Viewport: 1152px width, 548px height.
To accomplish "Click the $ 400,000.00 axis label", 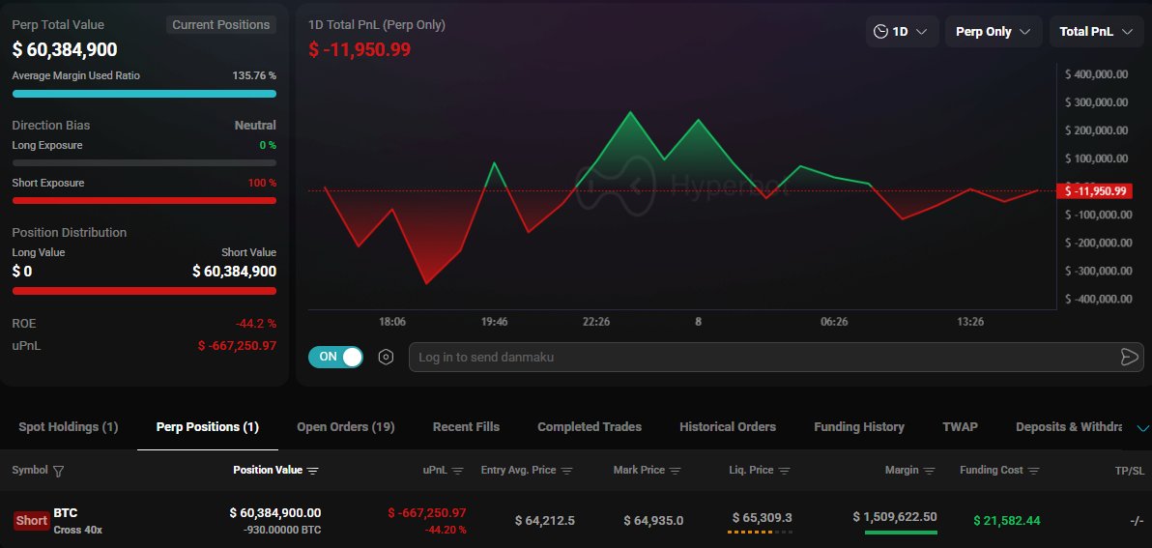I will click(x=1096, y=74).
